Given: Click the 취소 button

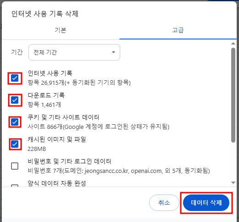Looking at the screenshot, I should coord(164,203).
